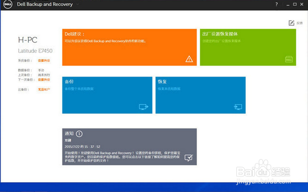Open the blue 备份 backup tile
Screen dimensions: 308x192
tap(107, 95)
